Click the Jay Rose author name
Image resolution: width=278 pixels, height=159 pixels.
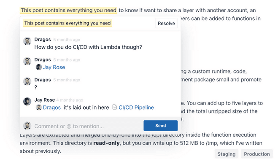[x=44, y=100]
